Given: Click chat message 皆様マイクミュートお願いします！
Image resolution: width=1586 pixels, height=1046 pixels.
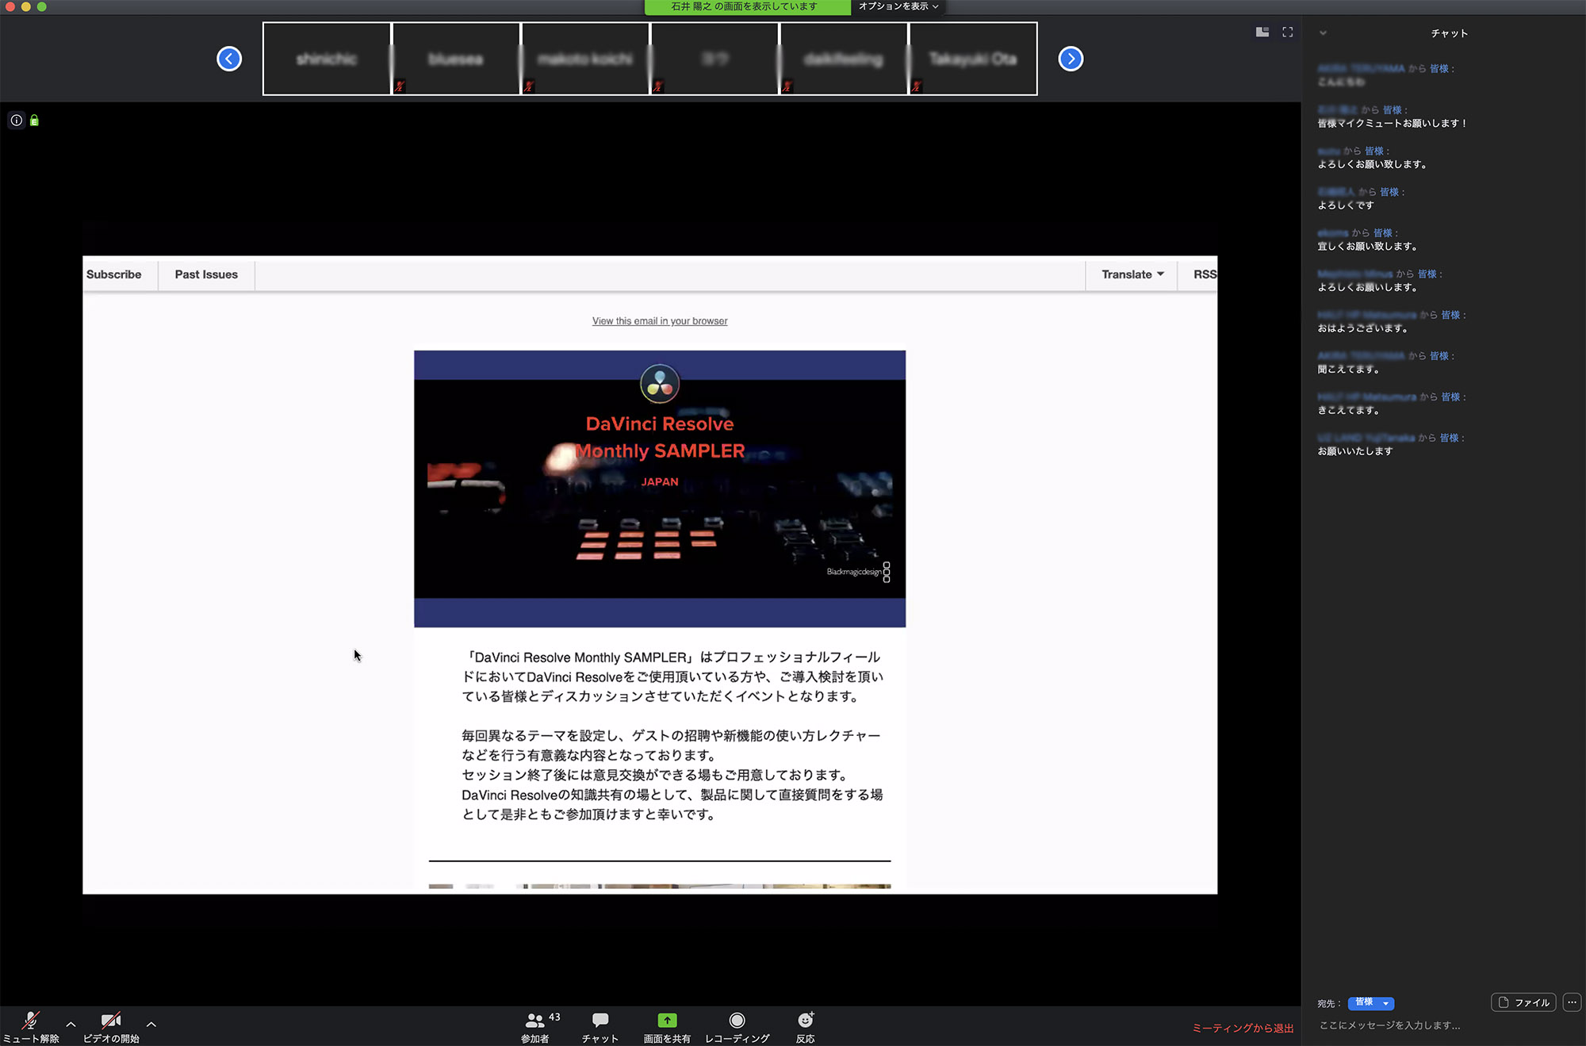Looking at the screenshot, I should tap(1392, 124).
